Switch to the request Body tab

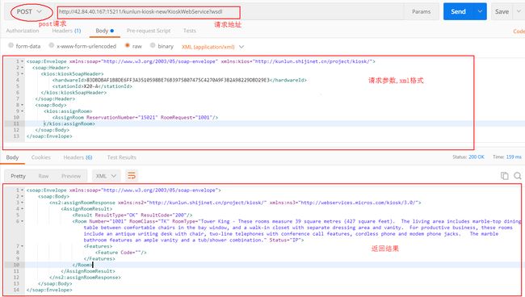(x=104, y=31)
